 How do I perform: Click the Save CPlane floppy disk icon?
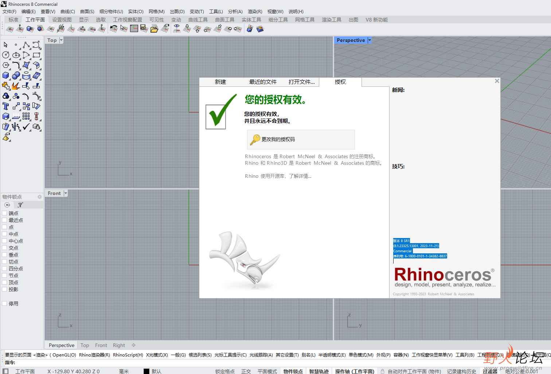(144, 29)
